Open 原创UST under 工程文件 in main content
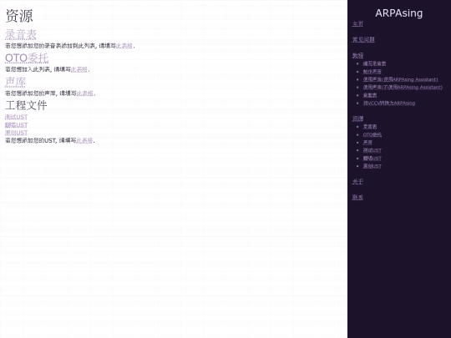 tap(16, 133)
